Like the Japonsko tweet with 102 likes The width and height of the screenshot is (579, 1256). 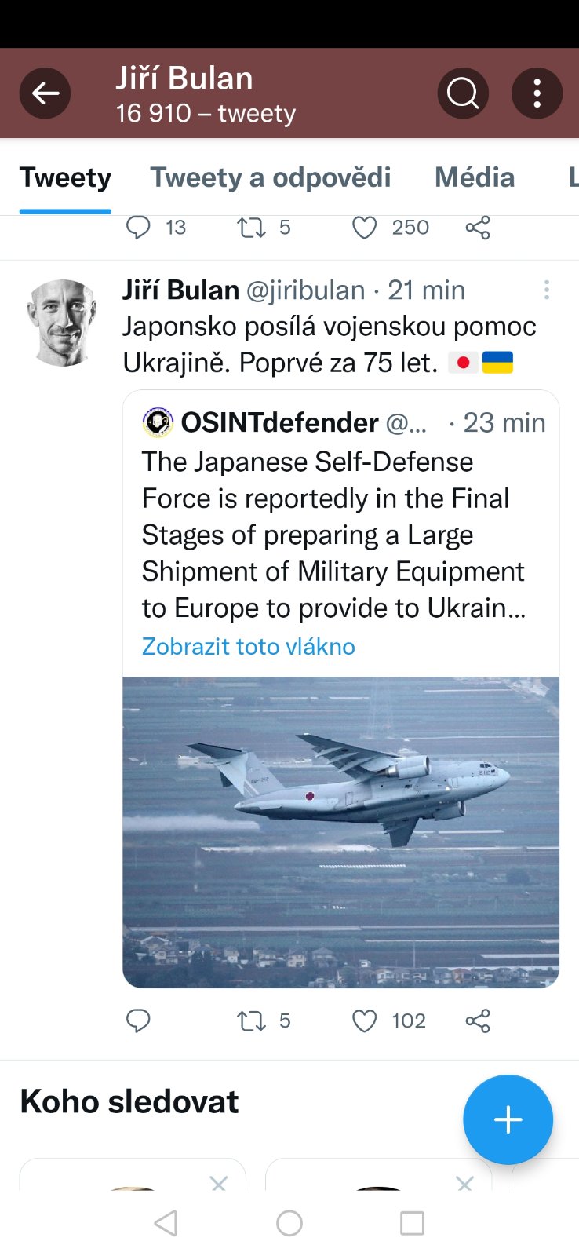click(364, 1020)
